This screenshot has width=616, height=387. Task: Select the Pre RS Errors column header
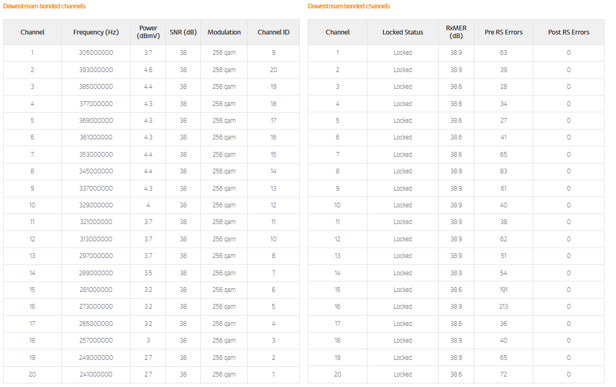tap(503, 32)
